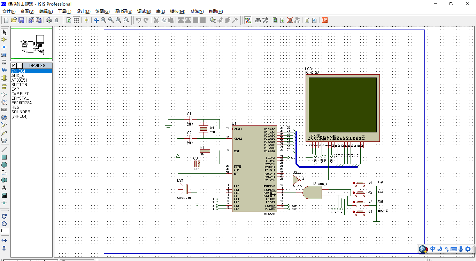Select the Selection mode arrow tool
Viewport: 476px width, 261px height.
coord(4,32)
